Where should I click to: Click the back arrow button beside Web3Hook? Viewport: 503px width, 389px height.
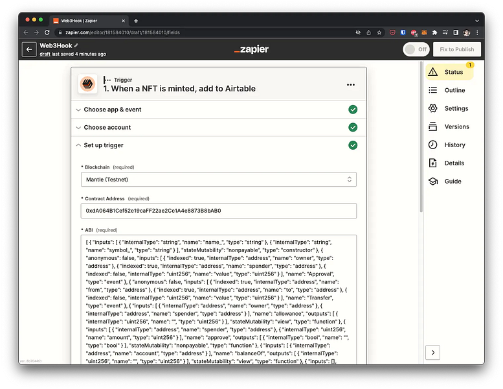(x=29, y=49)
